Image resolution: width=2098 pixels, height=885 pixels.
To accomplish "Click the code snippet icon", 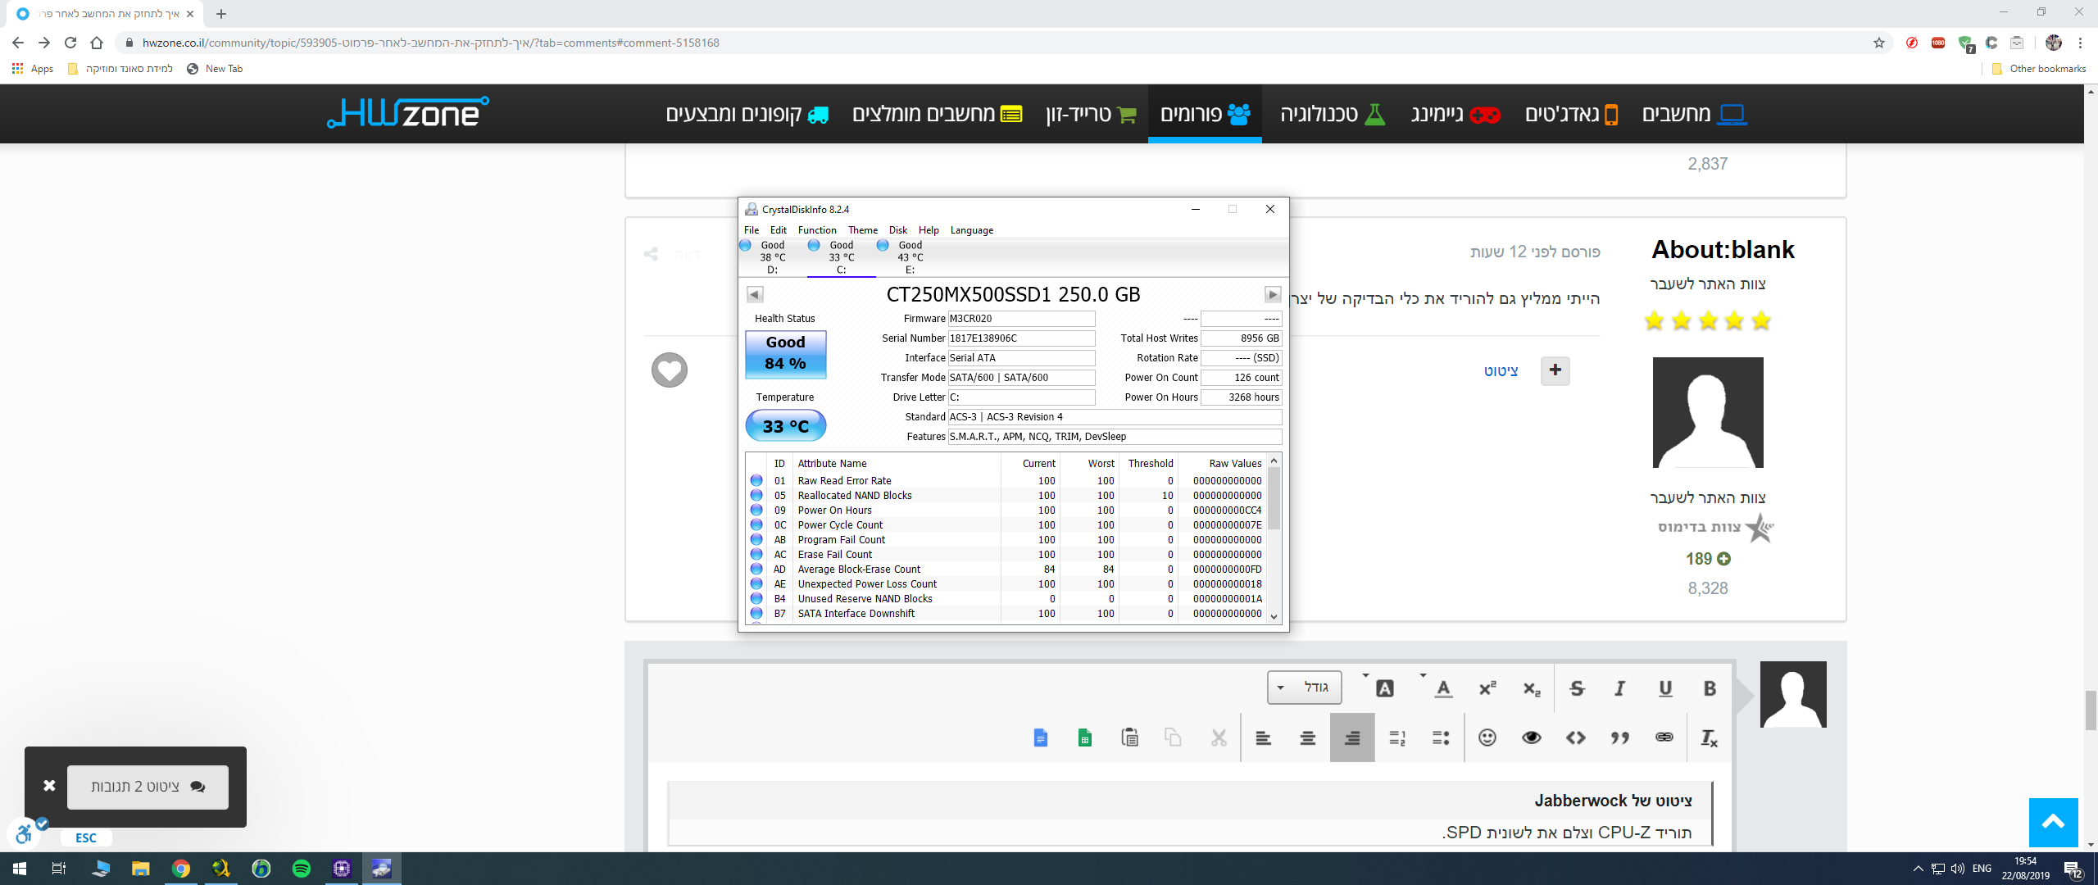I will click(x=1575, y=737).
